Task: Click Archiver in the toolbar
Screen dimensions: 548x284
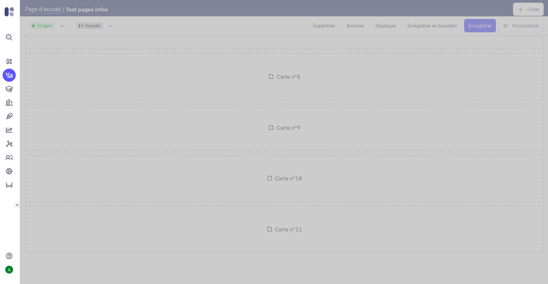Action: coord(355,26)
